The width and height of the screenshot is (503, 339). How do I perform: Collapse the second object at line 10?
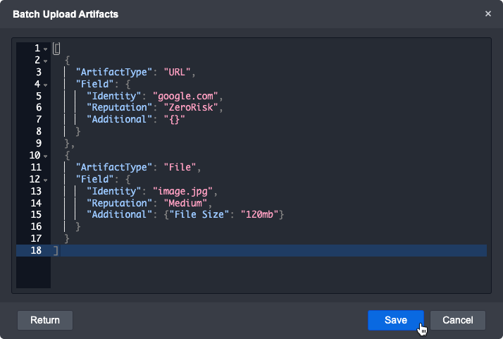click(x=46, y=156)
